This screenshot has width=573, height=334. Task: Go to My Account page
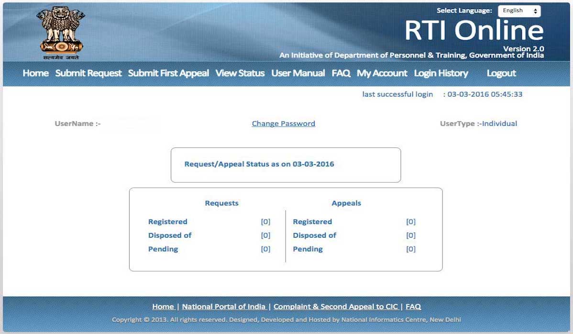382,73
